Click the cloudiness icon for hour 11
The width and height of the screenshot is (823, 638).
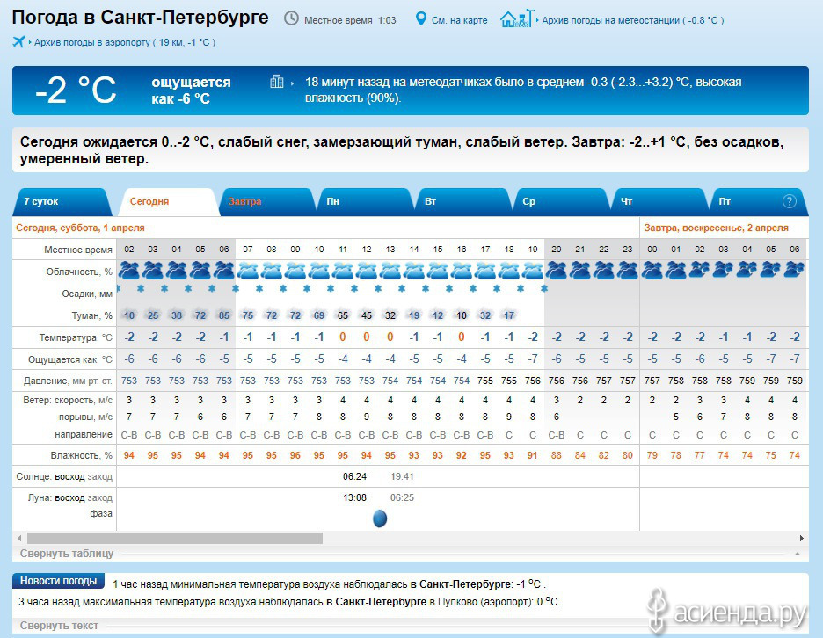(343, 271)
